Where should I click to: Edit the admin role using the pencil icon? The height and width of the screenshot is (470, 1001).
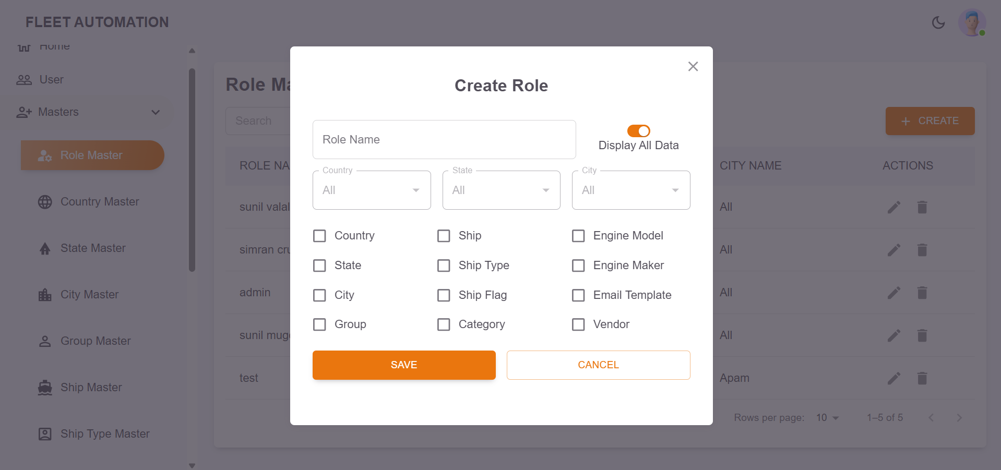894,293
